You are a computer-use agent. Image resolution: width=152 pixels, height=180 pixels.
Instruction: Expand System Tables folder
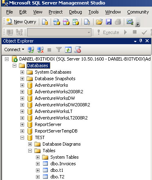click(38, 157)
